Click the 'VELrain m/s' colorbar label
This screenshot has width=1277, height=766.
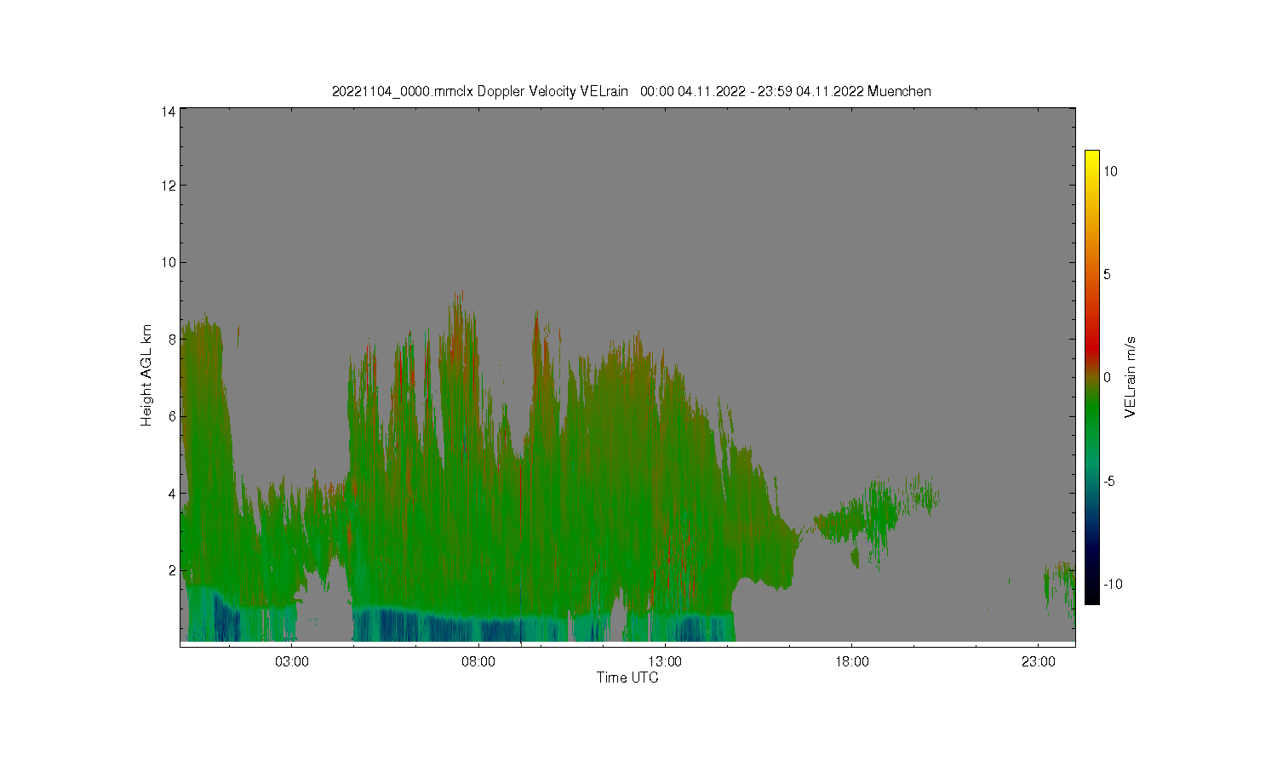(1131, 377)
